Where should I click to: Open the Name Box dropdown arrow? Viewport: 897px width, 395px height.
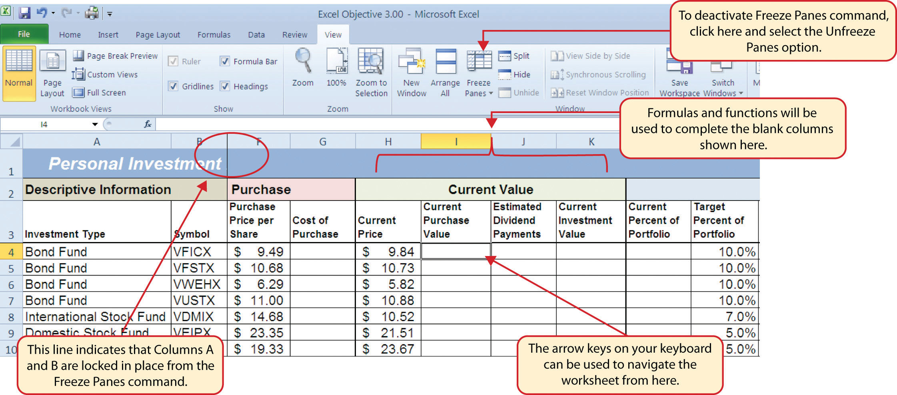95,125
